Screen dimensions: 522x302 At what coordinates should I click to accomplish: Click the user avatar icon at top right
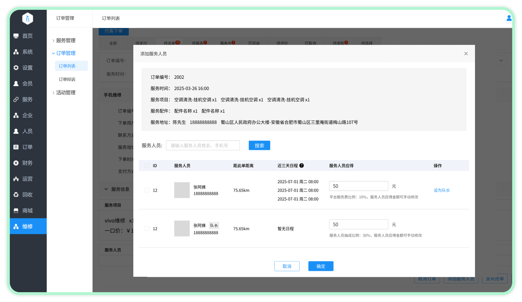click(508, 18)
